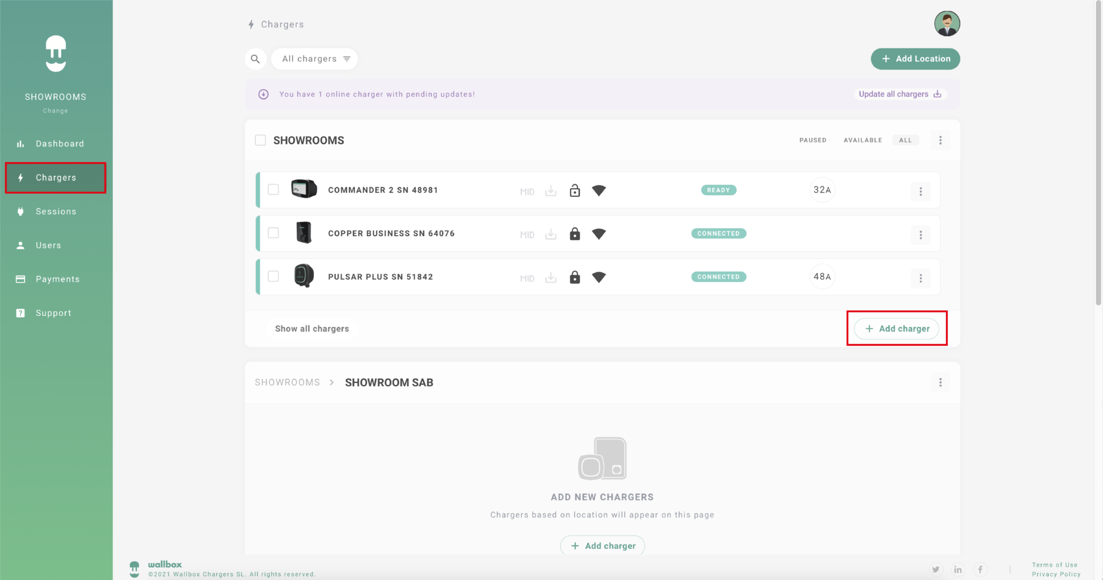The width and height of the screenshot is (1103, 580).
Task: Filter chargers by AVAILABLE status
Action: [862, 140]
